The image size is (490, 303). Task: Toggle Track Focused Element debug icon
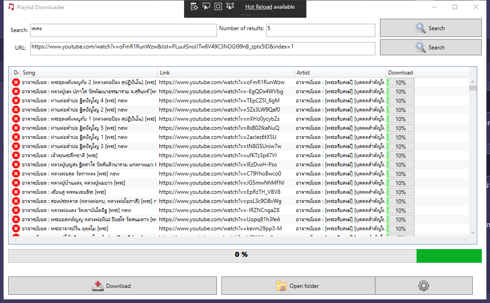coord(230,6)
